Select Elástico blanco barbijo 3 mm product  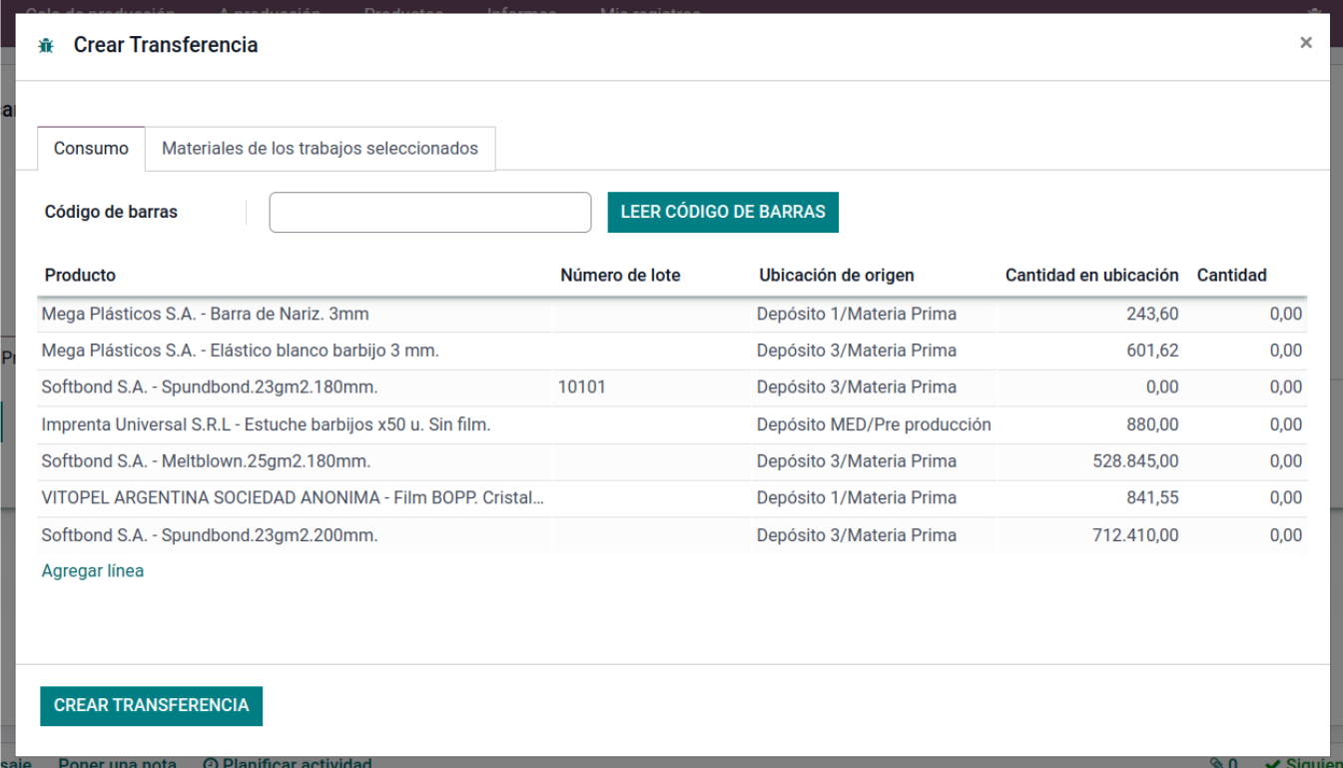[240, 352]
